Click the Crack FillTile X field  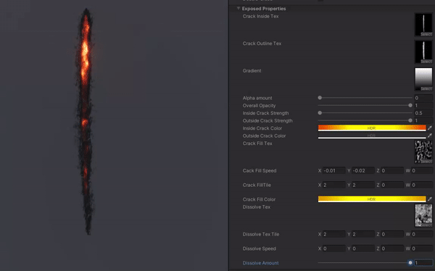coord(334,185)
